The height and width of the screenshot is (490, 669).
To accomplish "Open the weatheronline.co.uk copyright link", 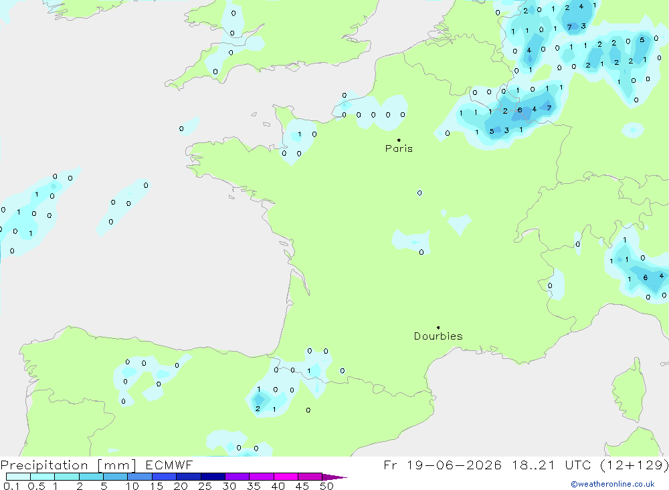I will pos(613,484).
